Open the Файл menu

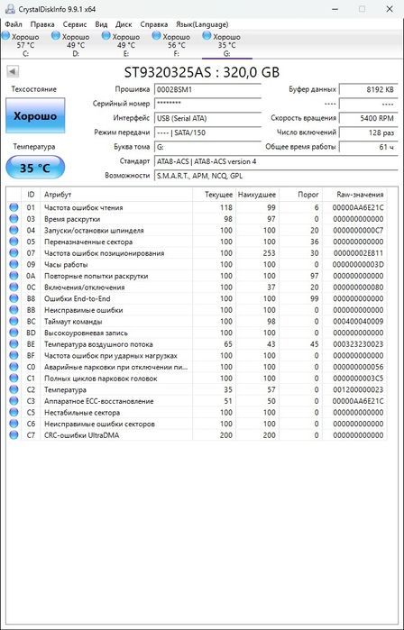pos(14,24)
